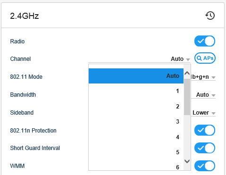Select channel 4 option
The image size is (226, 175).
pyautogui.click(x=136, y=137)
